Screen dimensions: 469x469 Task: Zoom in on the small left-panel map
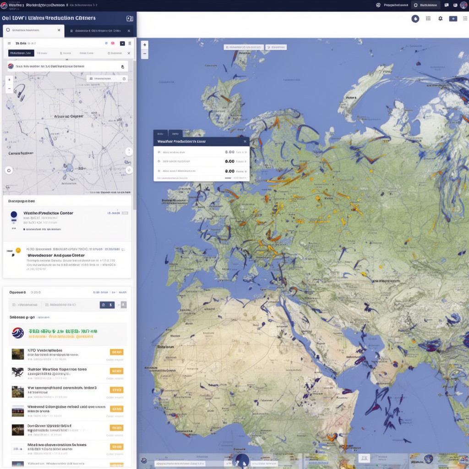(x=9, y=80)
